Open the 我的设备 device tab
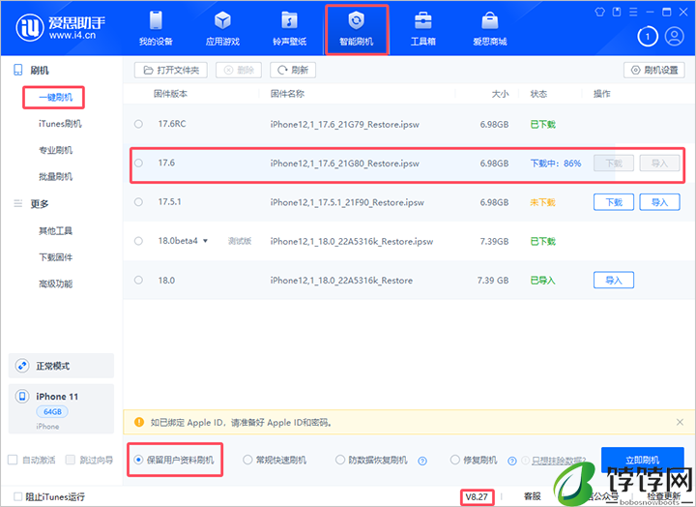 click(x=156, y=29)
